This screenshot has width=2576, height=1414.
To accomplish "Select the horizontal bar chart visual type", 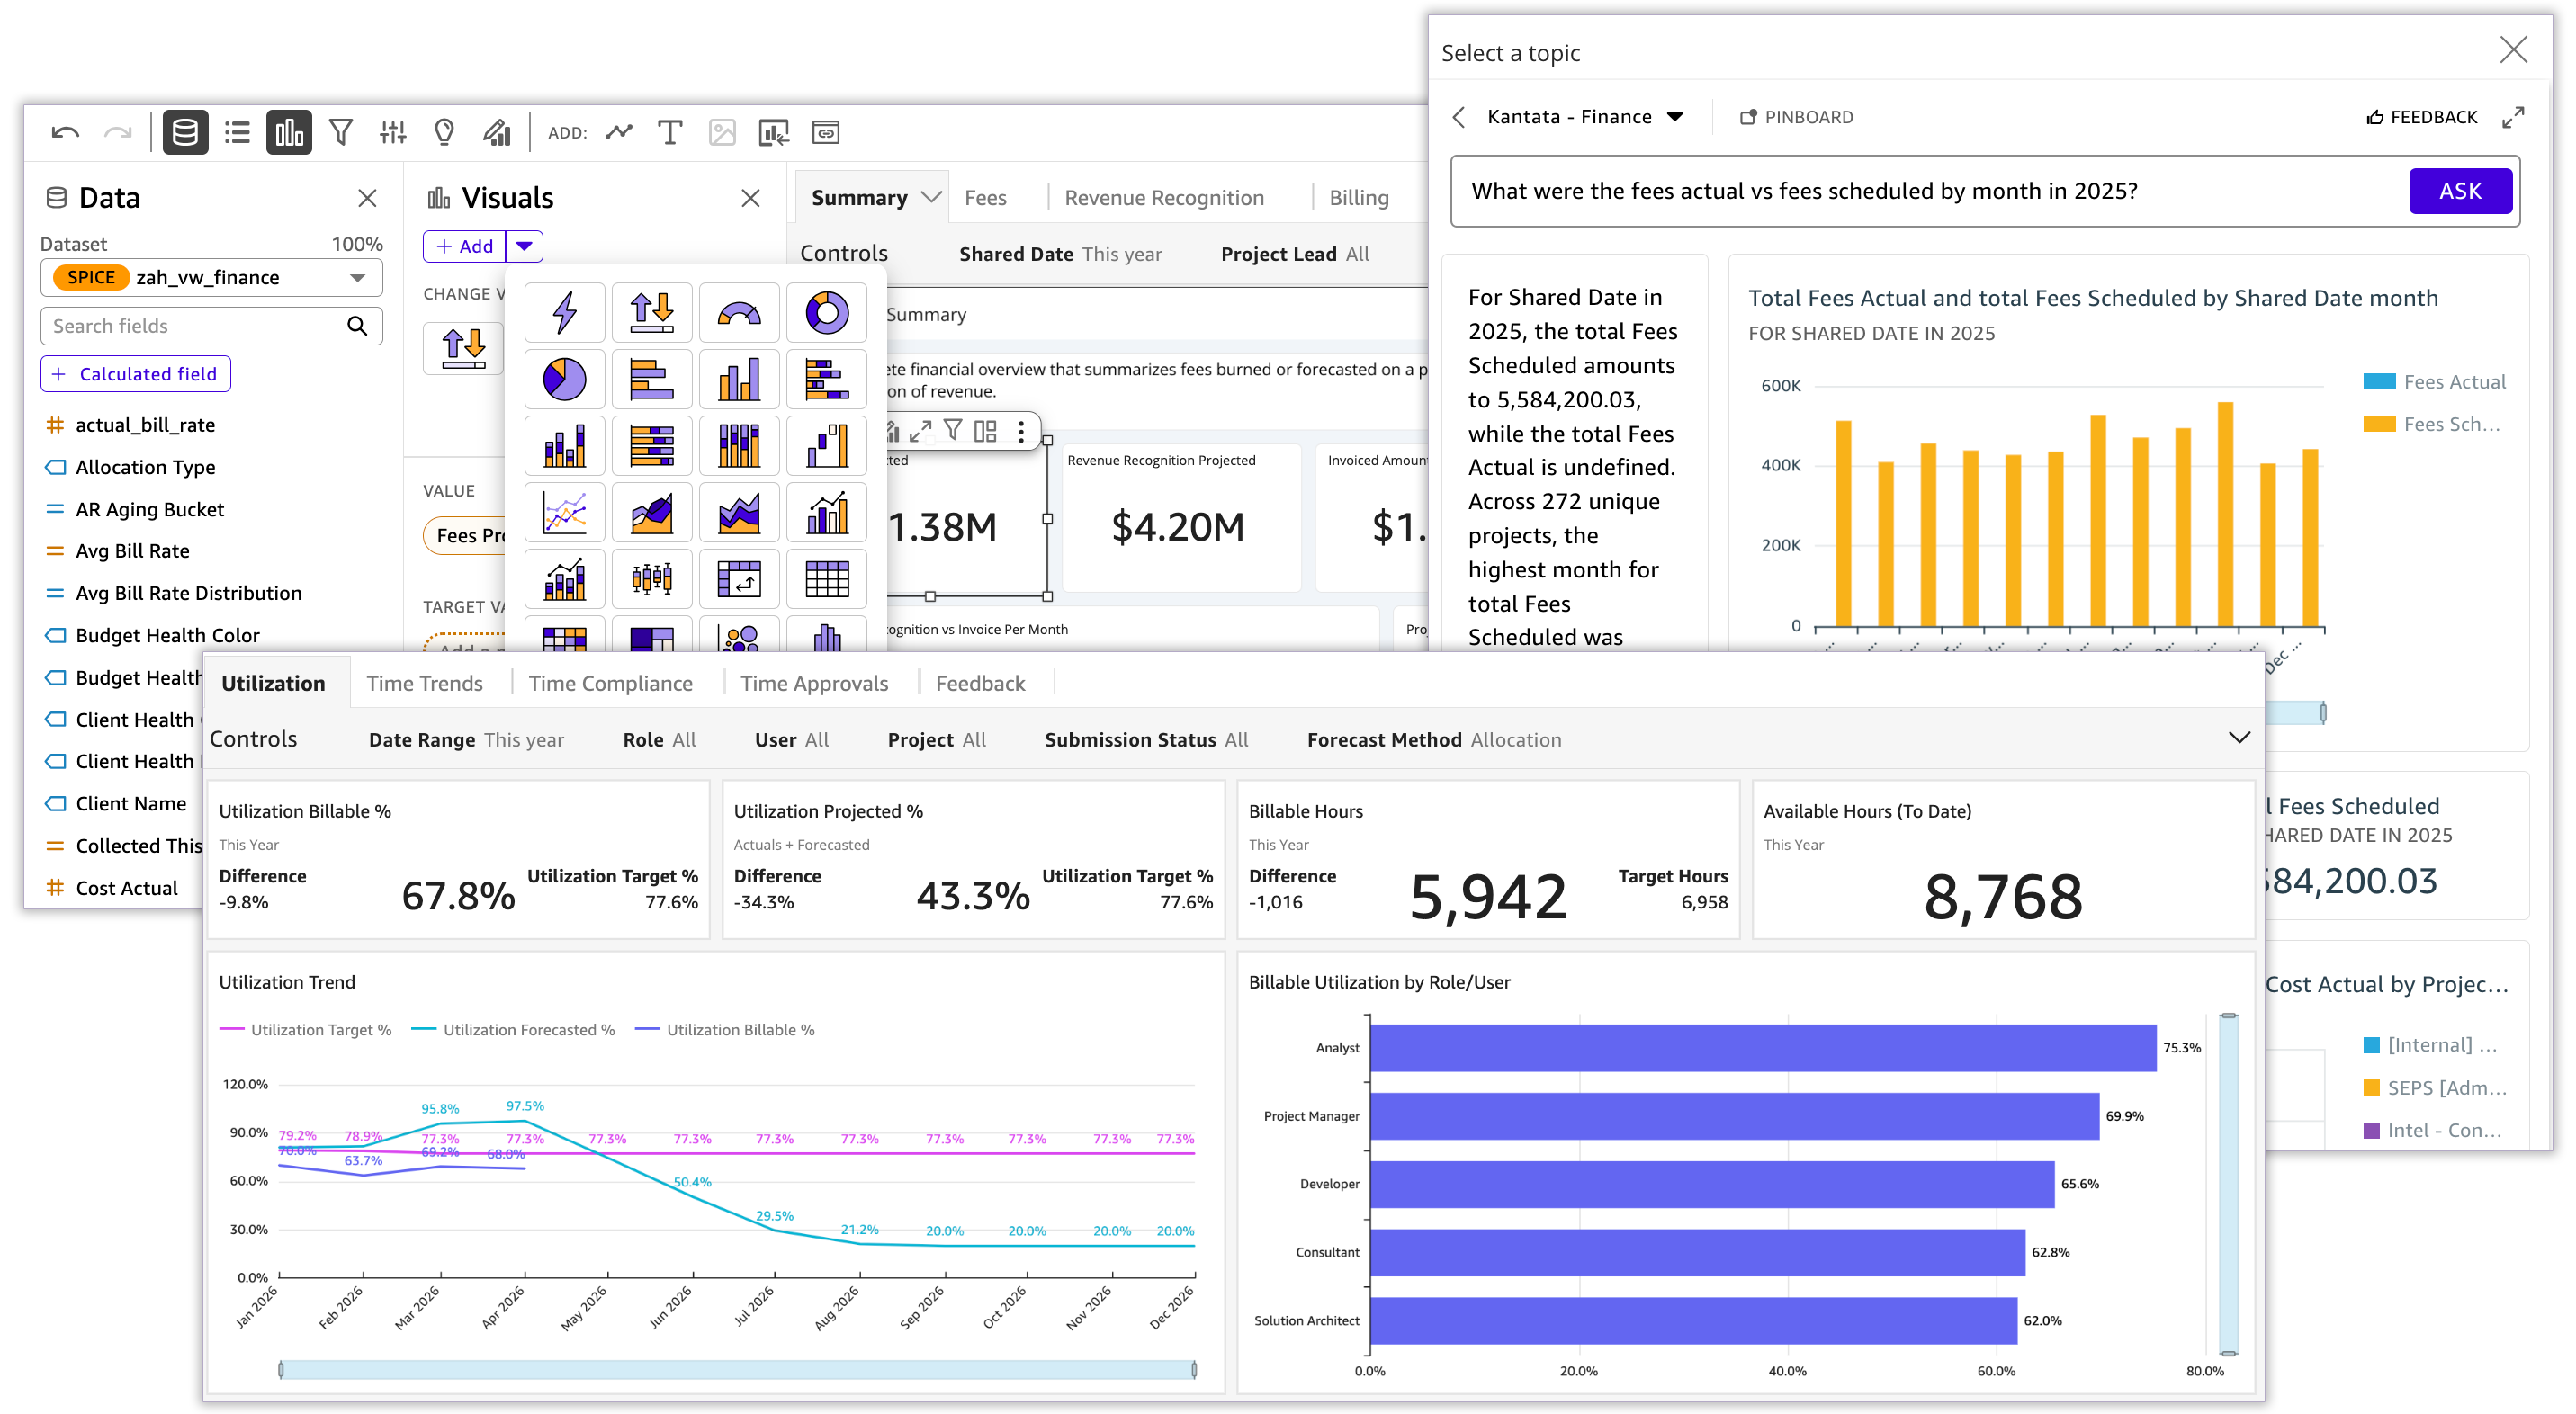I will point(652,379).
